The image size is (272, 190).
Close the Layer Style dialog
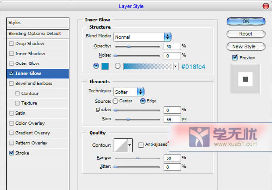click(266, 6)
